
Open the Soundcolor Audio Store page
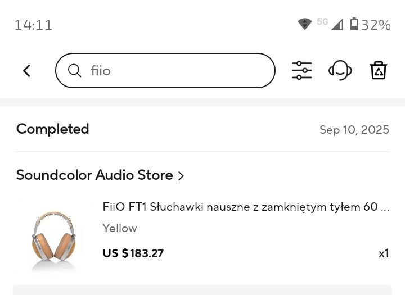pos(94,175)
